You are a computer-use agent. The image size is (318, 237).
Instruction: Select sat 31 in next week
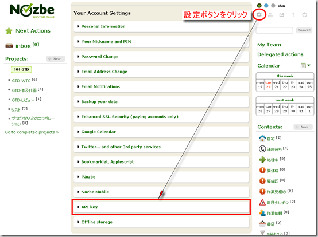pos(301,109)
